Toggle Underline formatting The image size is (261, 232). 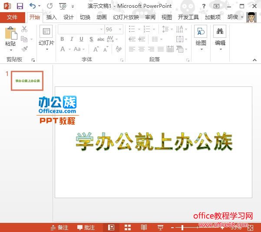(81, 39)
